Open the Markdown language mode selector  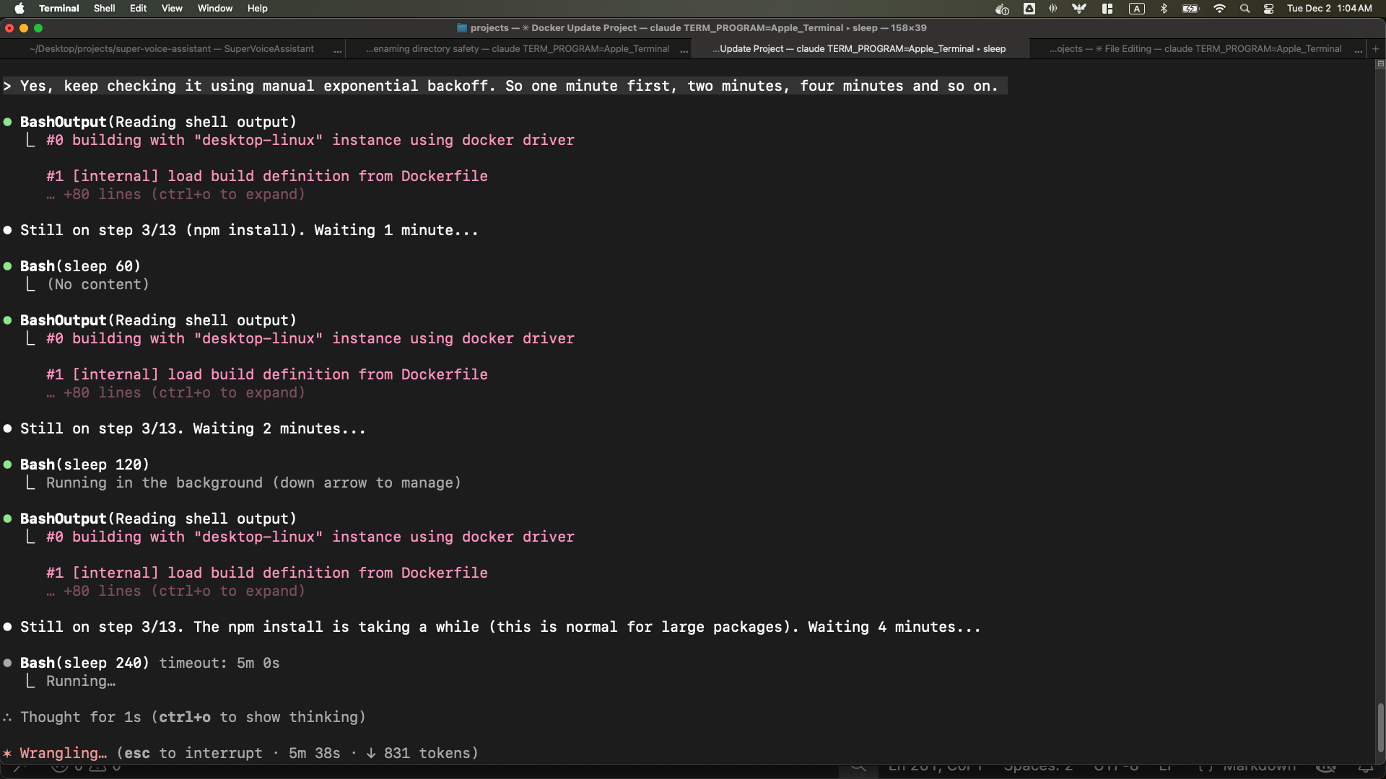[x=1262, y=769]
